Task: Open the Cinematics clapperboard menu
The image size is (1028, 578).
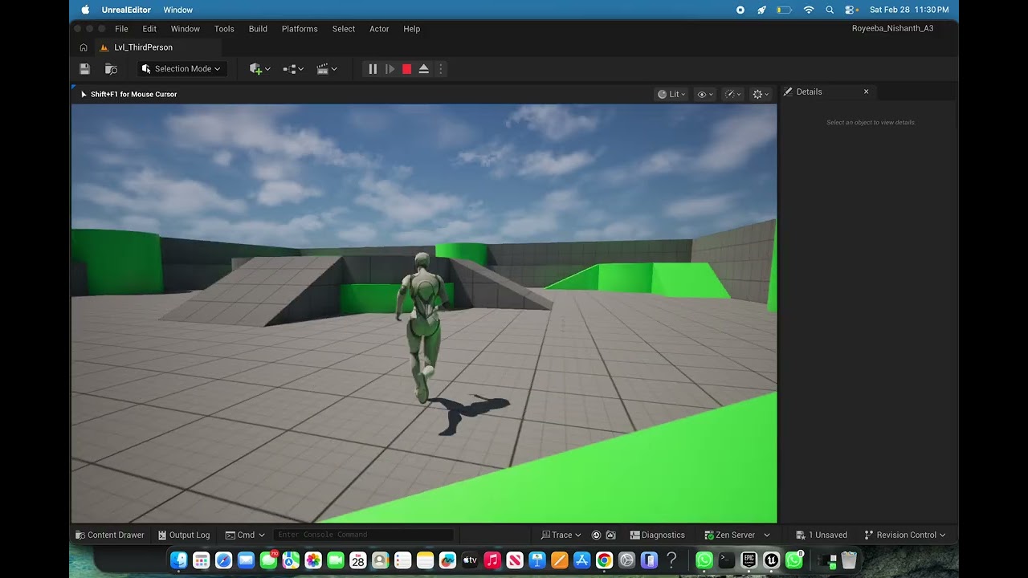Action: (x=327, y=69)
